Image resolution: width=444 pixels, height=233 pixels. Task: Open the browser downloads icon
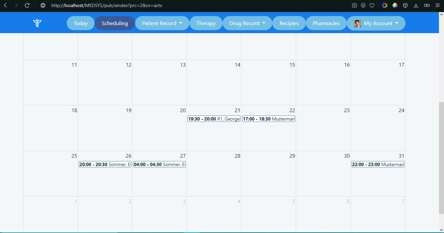pos(416,5)
